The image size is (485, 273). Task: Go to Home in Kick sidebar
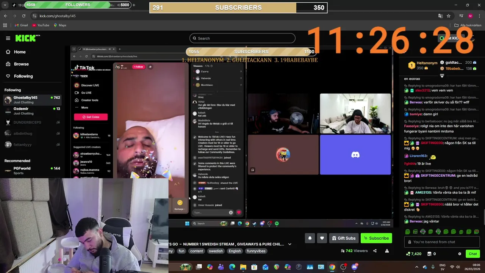click(20, 52)
